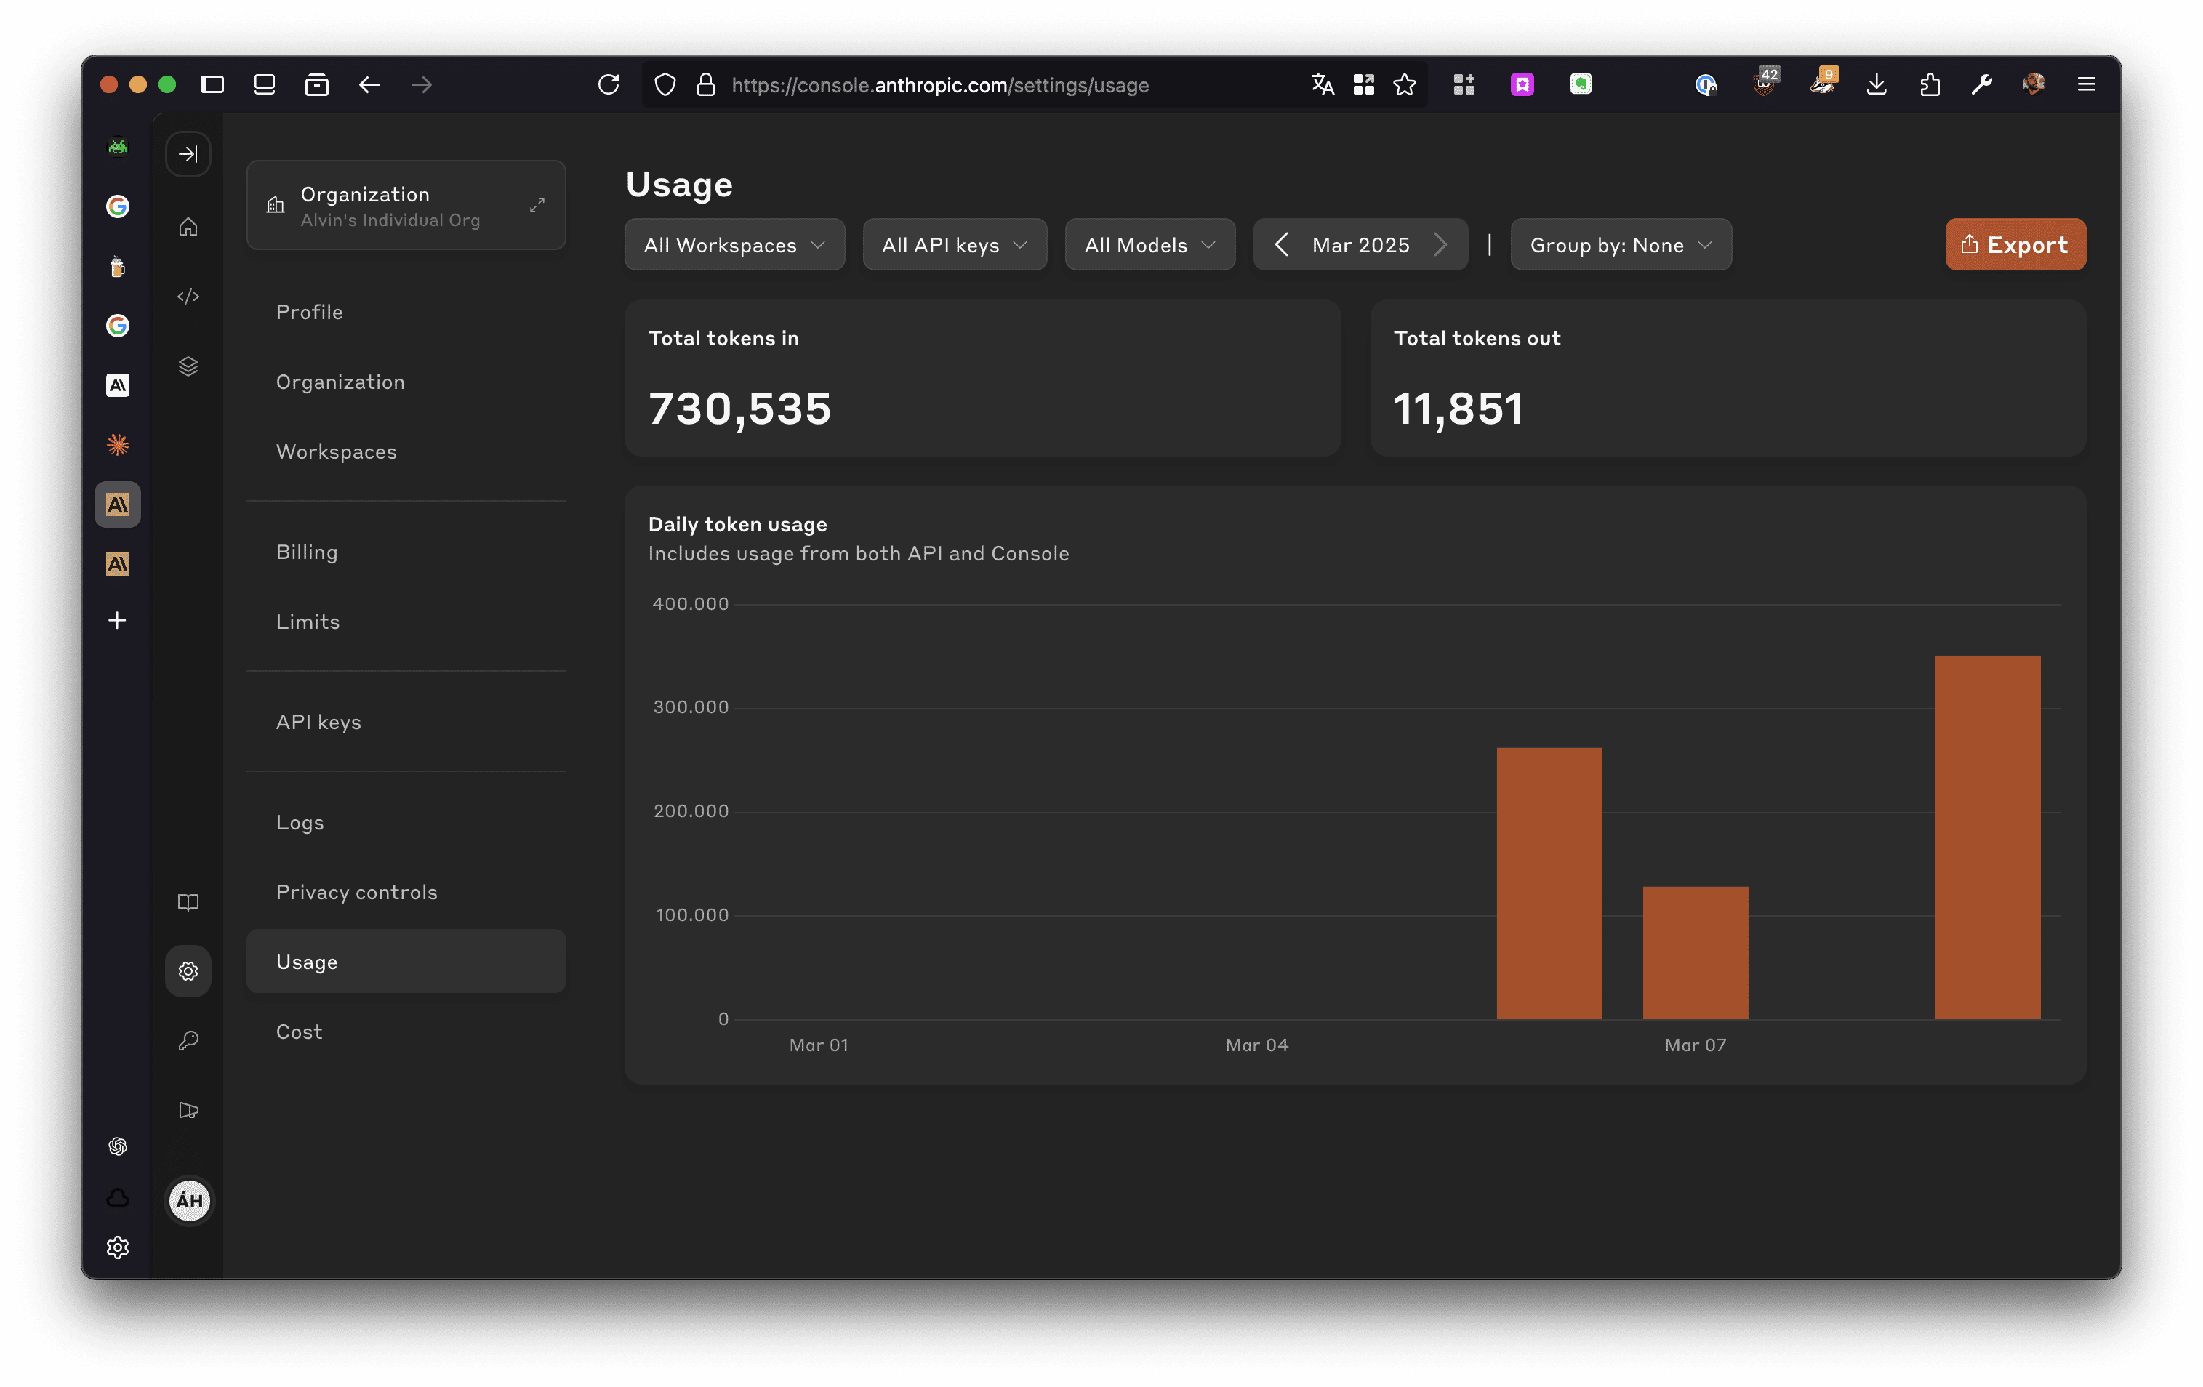Click the Export button
Screen dimensions: 2203x1387
[2015, 244]
